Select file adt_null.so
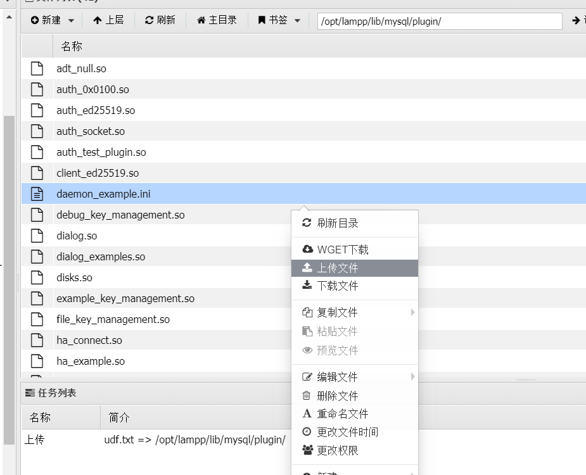The image size is (586, 475). pos(81,69)
